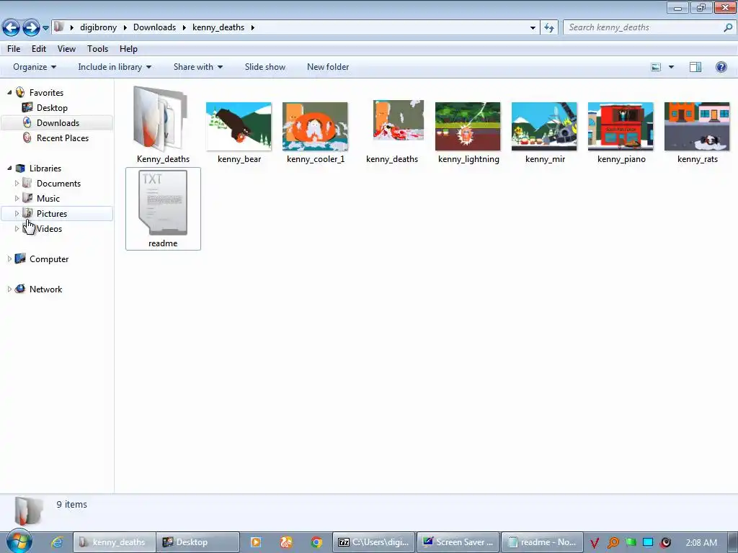Image resolution: width=738 pixels, height=553 pixels.
Task: Open the Share with dropdown
Action: 198,67
